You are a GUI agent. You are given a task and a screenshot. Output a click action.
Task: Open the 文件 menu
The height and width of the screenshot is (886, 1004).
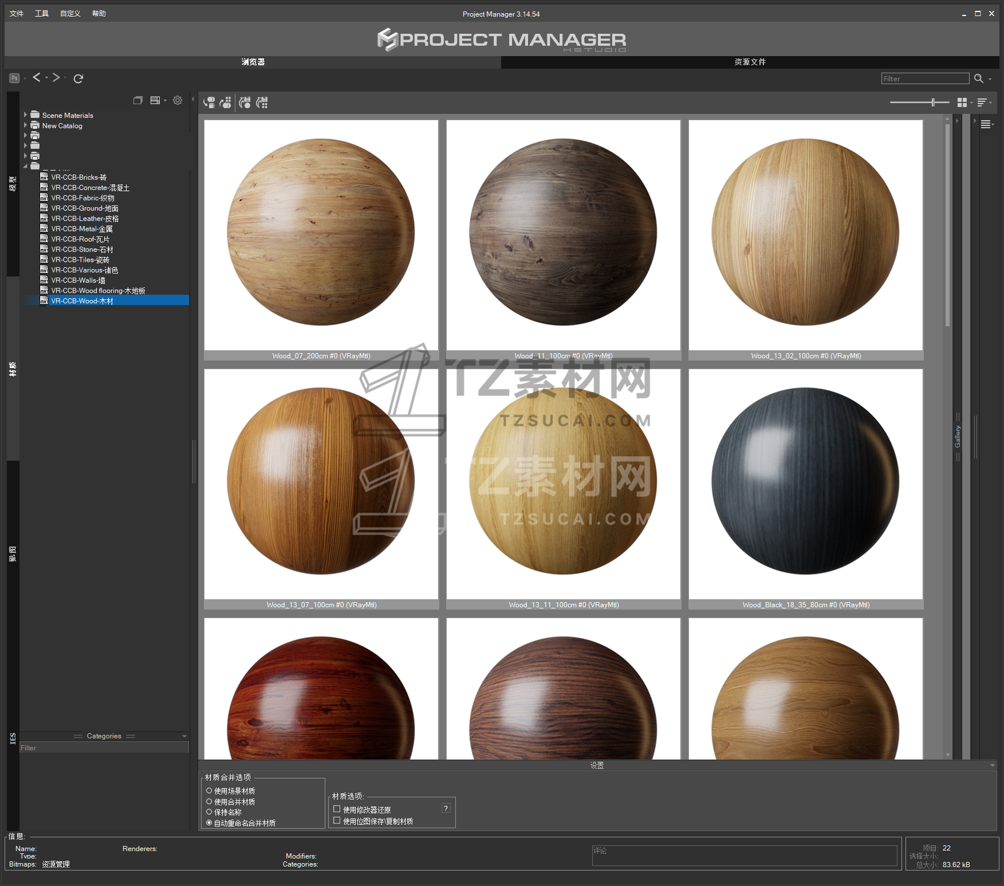tap(17, 14)
